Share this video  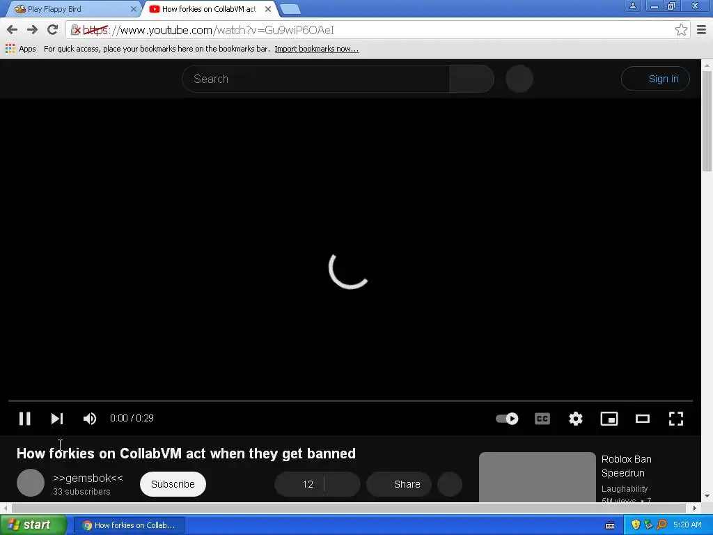[x=399, y=484]
